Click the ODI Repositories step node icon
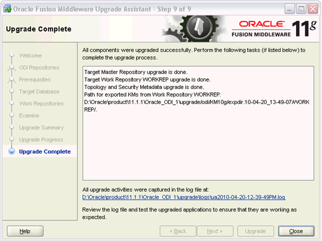Screen dimensions: 322x241 [12, 68]
